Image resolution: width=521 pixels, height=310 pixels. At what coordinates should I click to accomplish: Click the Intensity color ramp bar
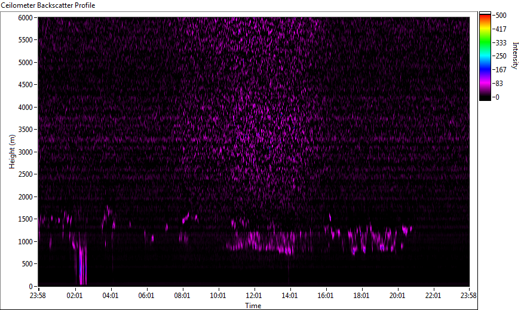(x=485, y=56)
